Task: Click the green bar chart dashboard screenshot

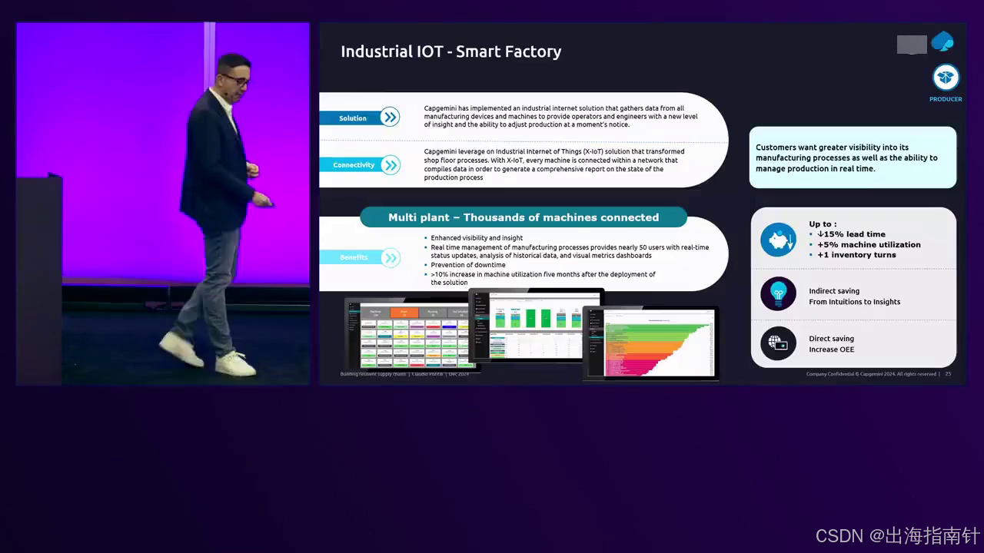Action: [537, 325]
